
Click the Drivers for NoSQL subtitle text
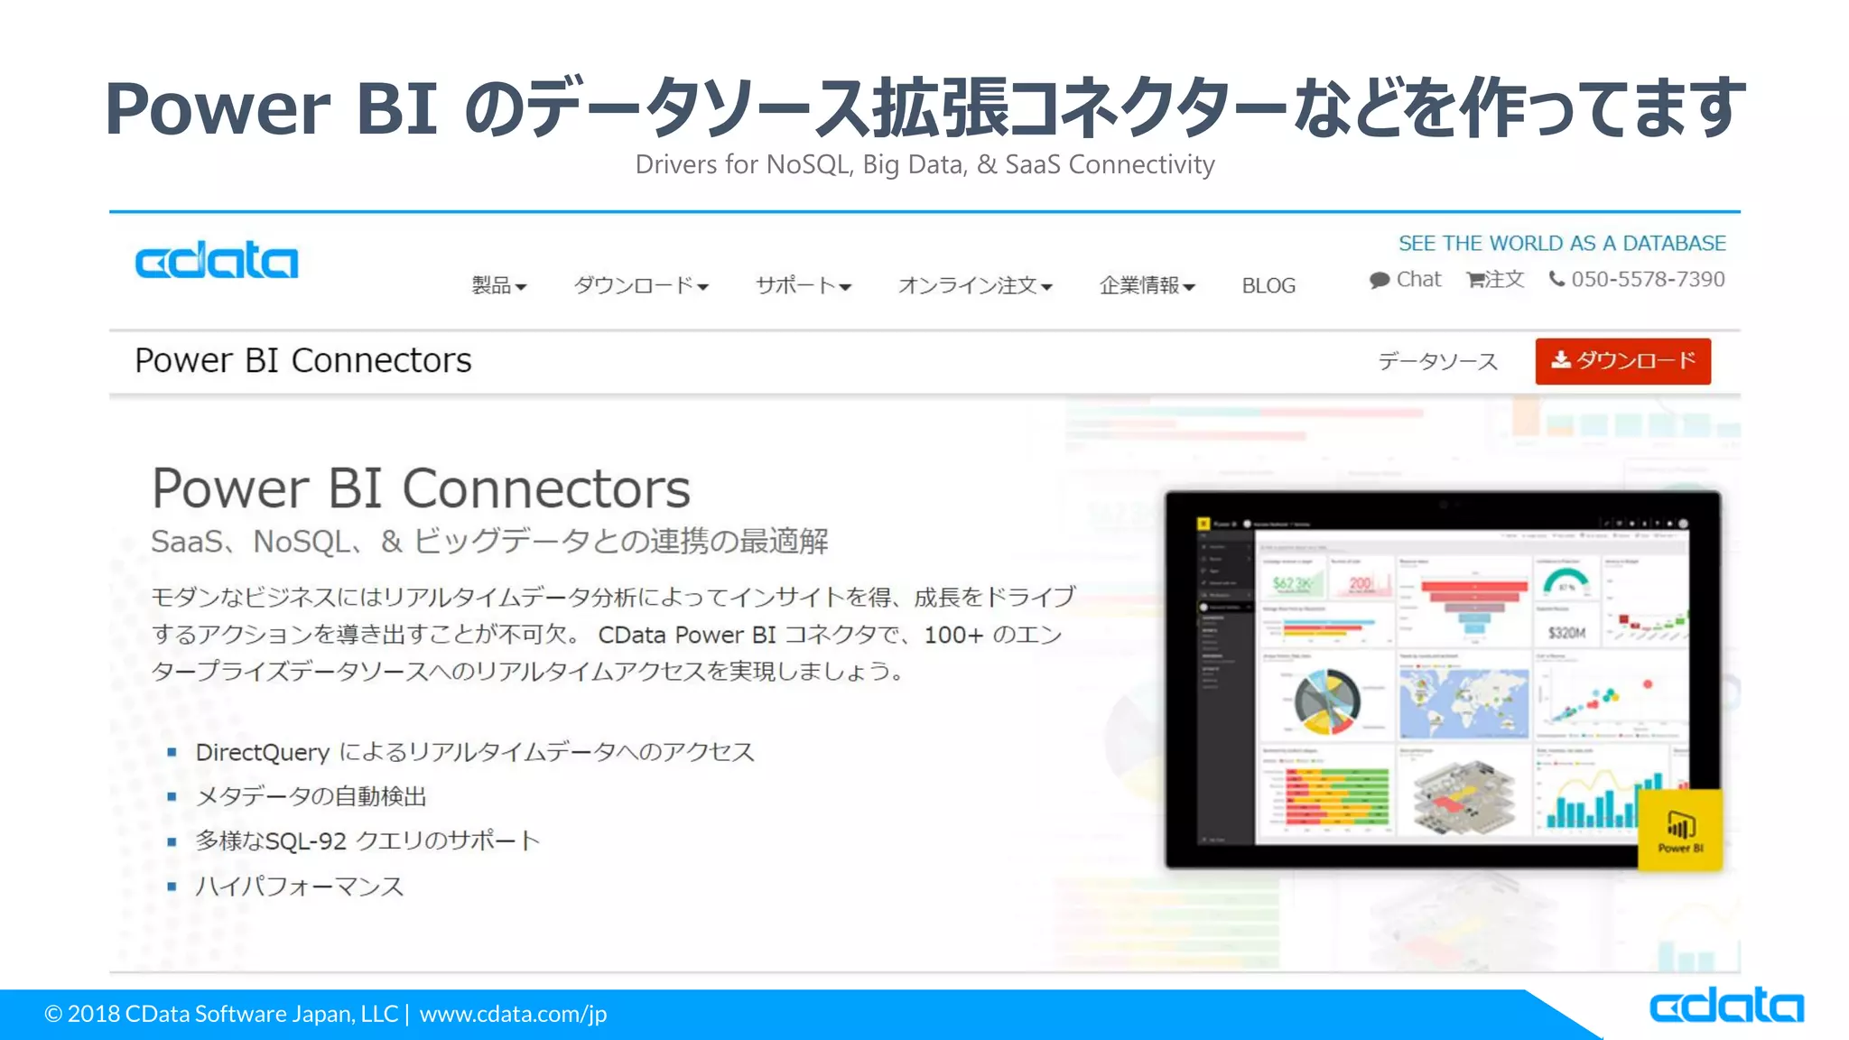(x=924, y=164)
